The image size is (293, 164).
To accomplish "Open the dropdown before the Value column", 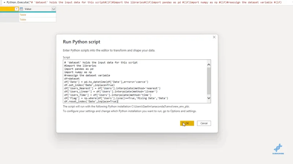I will (x=16, y=9).
